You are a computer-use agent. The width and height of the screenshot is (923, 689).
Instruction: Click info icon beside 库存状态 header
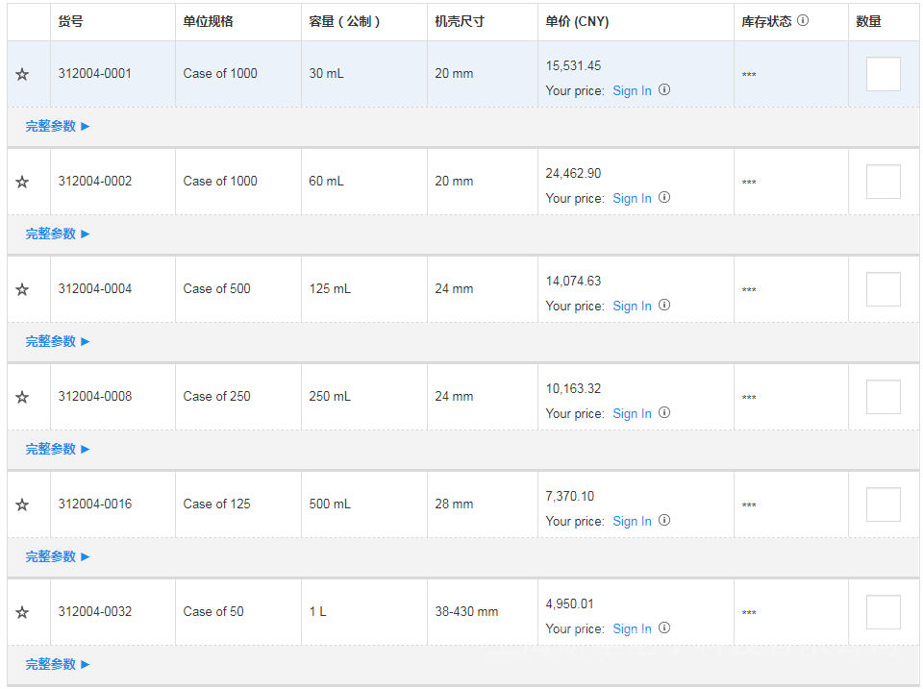803,20
